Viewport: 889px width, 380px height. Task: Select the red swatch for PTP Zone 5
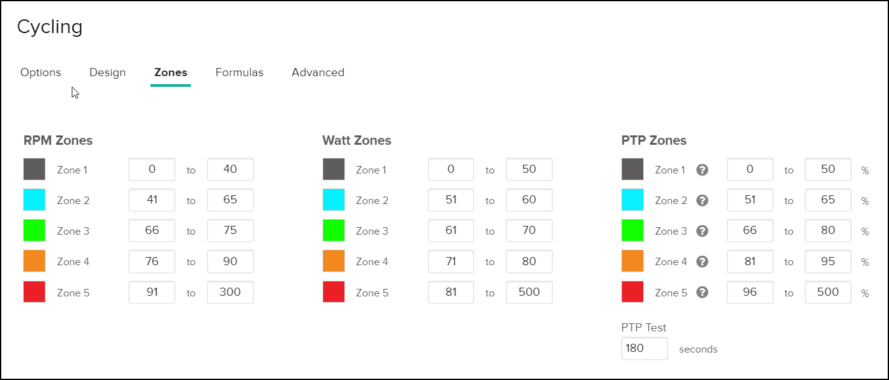633,292
